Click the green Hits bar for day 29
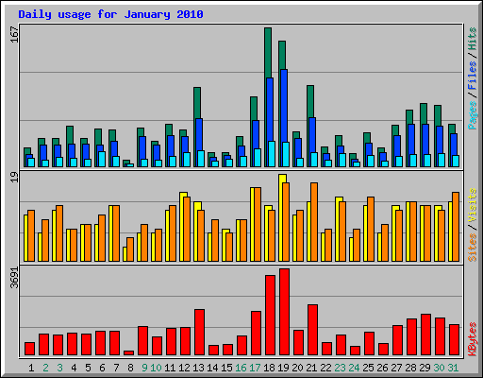 [x=424, y=113]
